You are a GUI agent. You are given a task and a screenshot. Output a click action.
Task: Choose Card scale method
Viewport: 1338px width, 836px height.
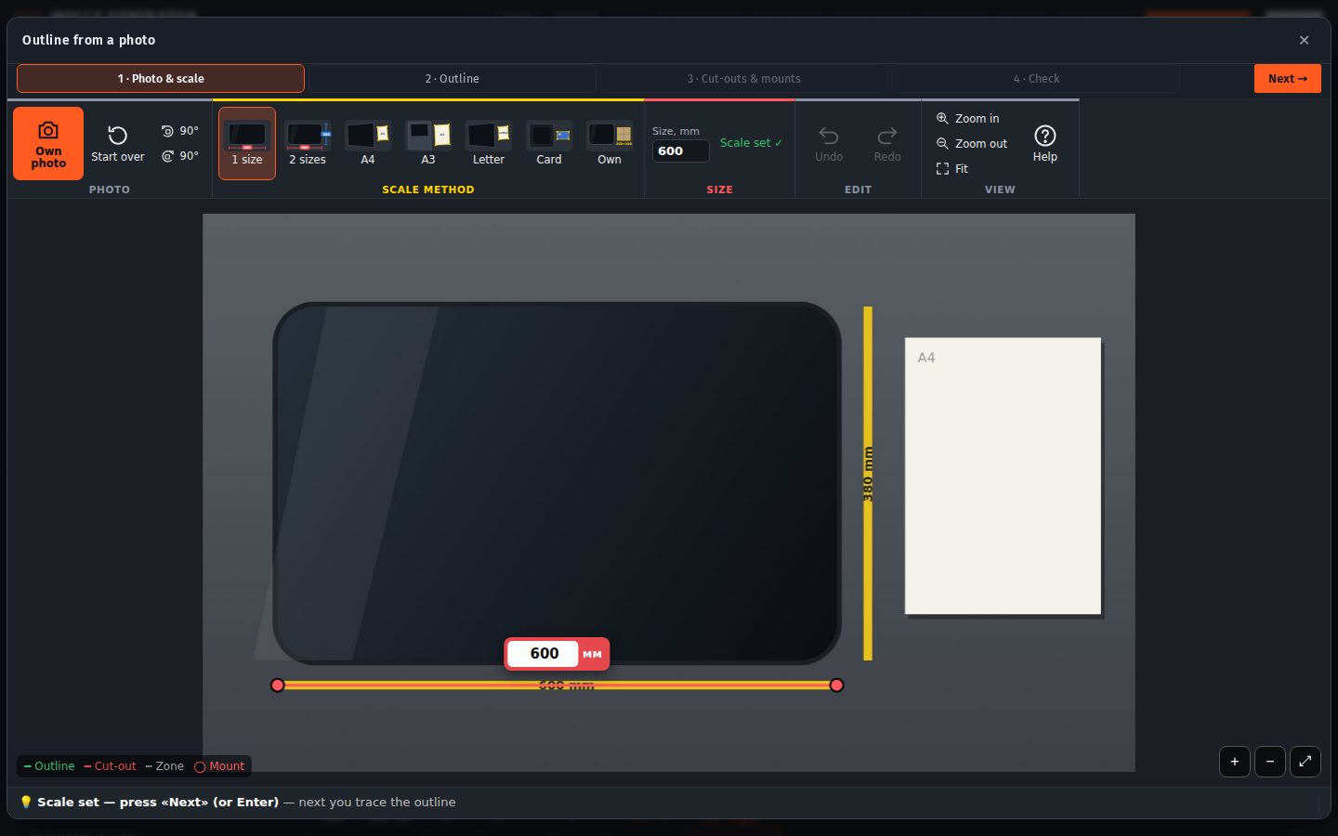(549, 143)
